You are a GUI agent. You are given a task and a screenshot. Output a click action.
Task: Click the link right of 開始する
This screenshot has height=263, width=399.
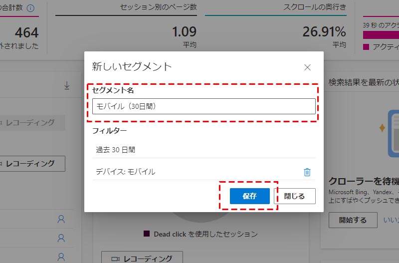(391, 220)
